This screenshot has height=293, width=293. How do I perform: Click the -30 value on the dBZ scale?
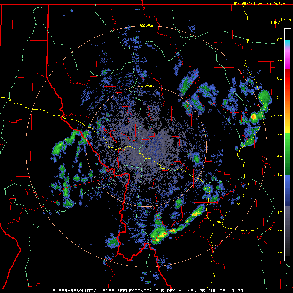pyautogui.click(x=278, y=251)
